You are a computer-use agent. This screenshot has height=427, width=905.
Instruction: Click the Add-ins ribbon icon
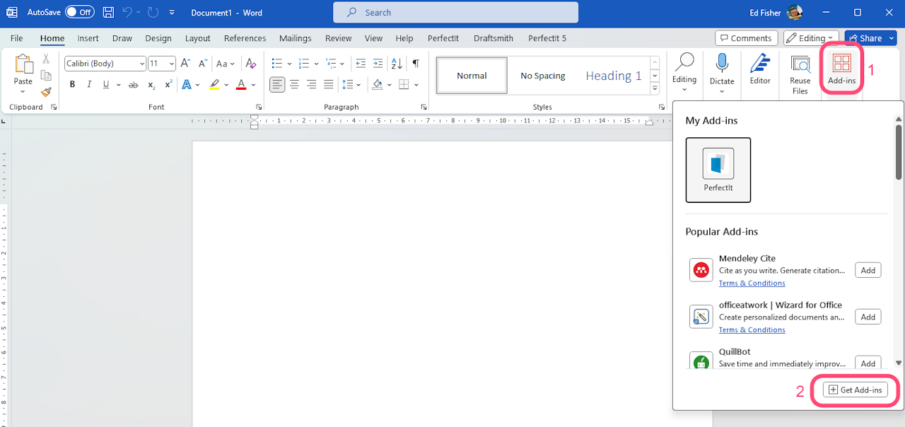[x=841, y=69]
